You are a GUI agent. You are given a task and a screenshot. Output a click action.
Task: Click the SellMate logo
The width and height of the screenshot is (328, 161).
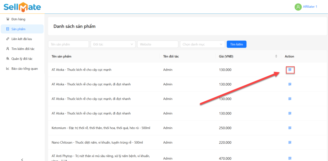pyautogui.click(x=22, y=7)
